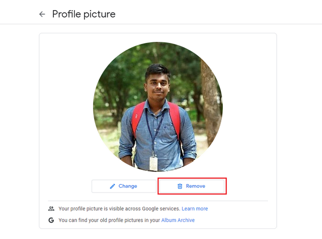322x239 pixels.
Task: Click the ID badge in the photo
Action: (153, 163)
